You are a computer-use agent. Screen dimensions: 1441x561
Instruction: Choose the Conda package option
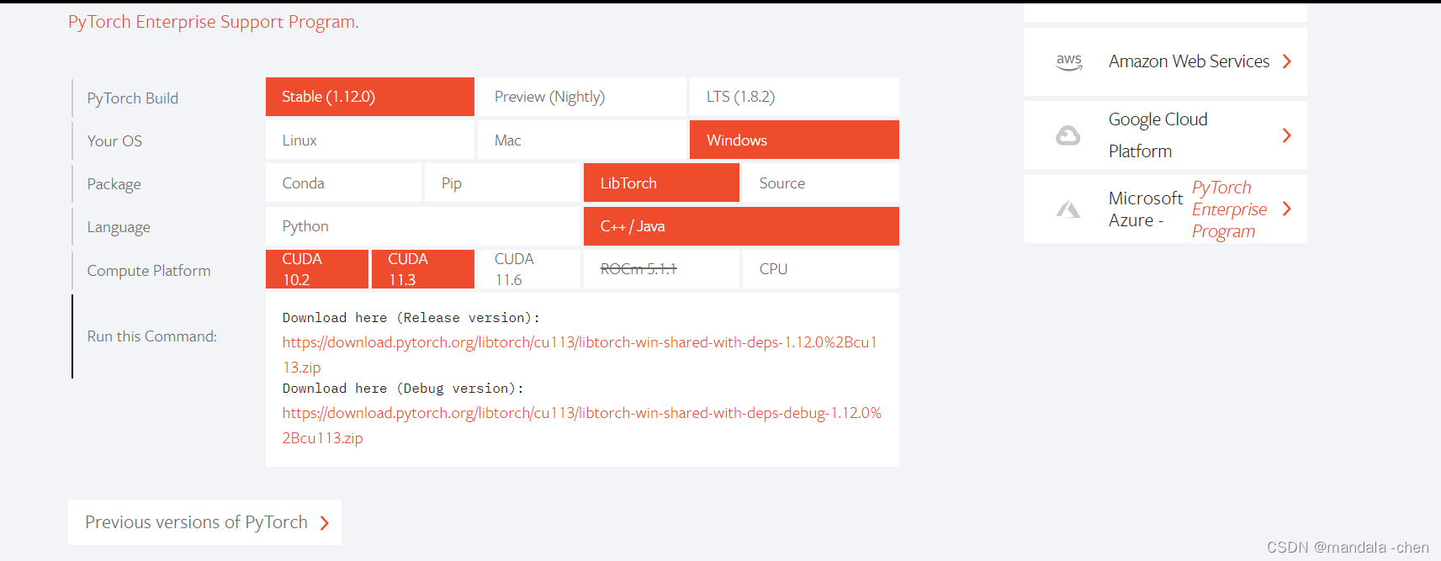303,183
